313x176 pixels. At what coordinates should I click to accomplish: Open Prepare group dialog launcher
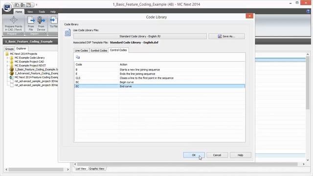click(22, 34)
